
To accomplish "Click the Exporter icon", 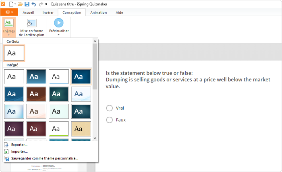I will click(6, 145).
